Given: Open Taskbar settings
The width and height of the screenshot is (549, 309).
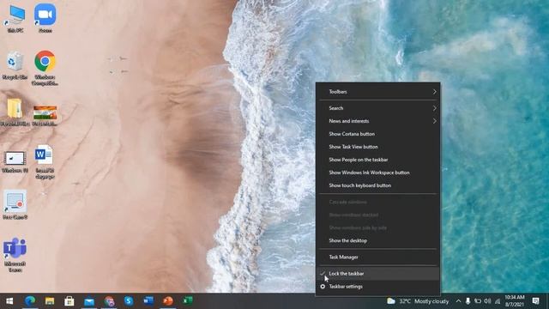Looking at the screenshot, I should [377, 287].
